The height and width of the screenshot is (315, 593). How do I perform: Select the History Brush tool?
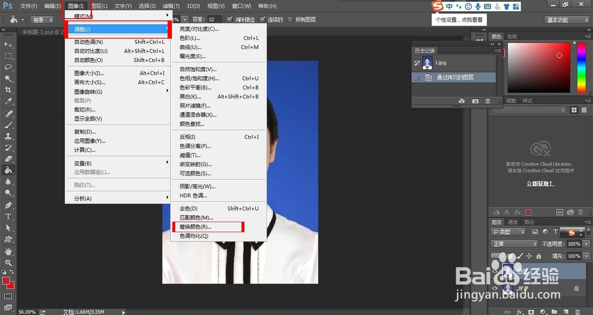click(x=8, y=148)
